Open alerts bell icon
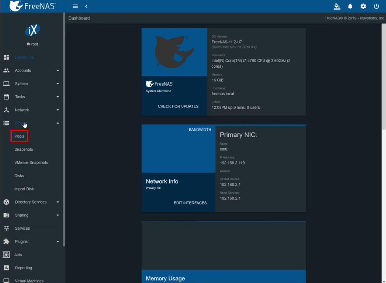This screenshot has width=386, height=283. (350, 6)
